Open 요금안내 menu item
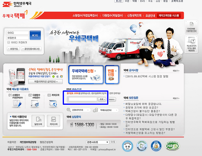The image size is (202, 156). pyautogui.click(x=150, y=15)
